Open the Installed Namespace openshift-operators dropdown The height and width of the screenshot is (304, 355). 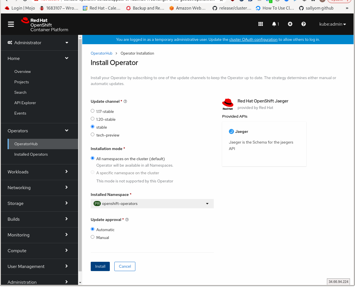[152, 204]
